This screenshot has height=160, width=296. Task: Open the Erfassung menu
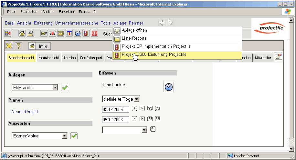coord(43,23)
